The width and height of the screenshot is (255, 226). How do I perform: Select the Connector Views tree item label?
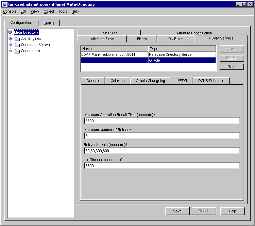35,45
